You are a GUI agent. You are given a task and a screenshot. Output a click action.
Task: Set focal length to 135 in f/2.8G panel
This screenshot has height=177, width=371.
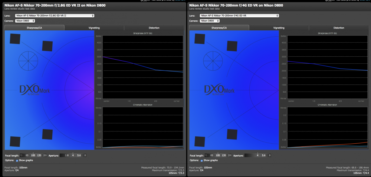[x=39, y=156]
